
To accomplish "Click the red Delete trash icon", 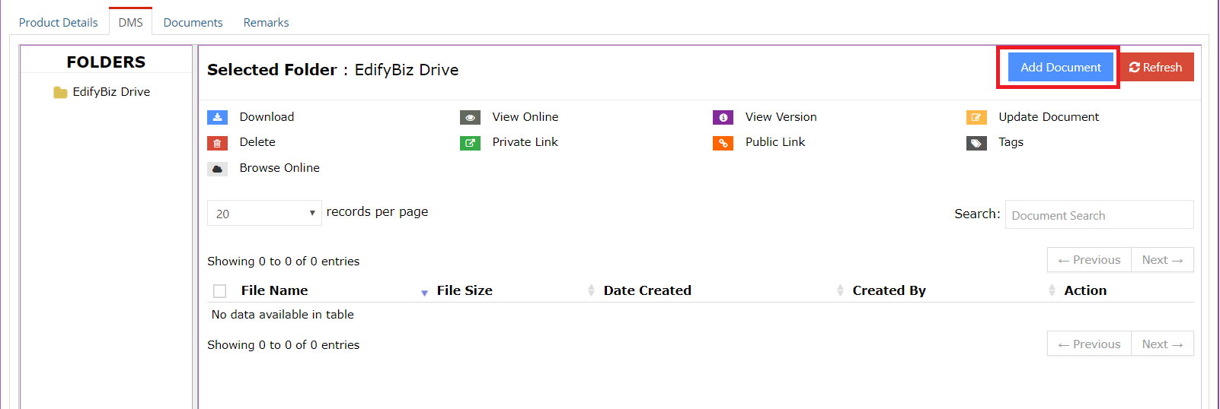I will [217, 143].
